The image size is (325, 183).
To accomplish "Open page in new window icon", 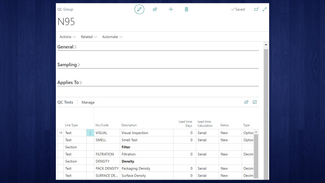I will [x=256, y=9].
